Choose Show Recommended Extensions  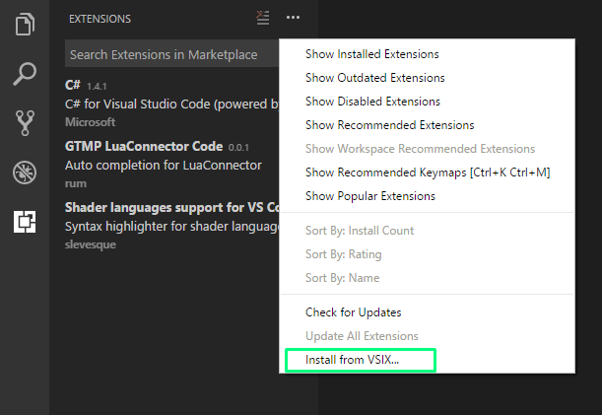[427, 125]
